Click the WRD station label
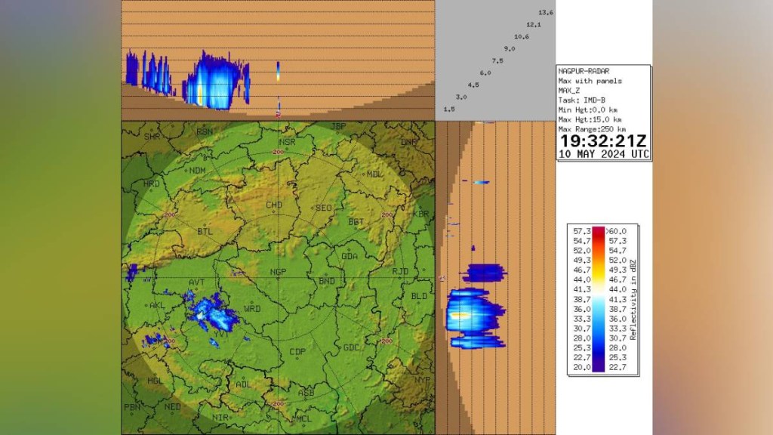Image resolution: width=773 pixels, height=435 pixels. point(252,309)
